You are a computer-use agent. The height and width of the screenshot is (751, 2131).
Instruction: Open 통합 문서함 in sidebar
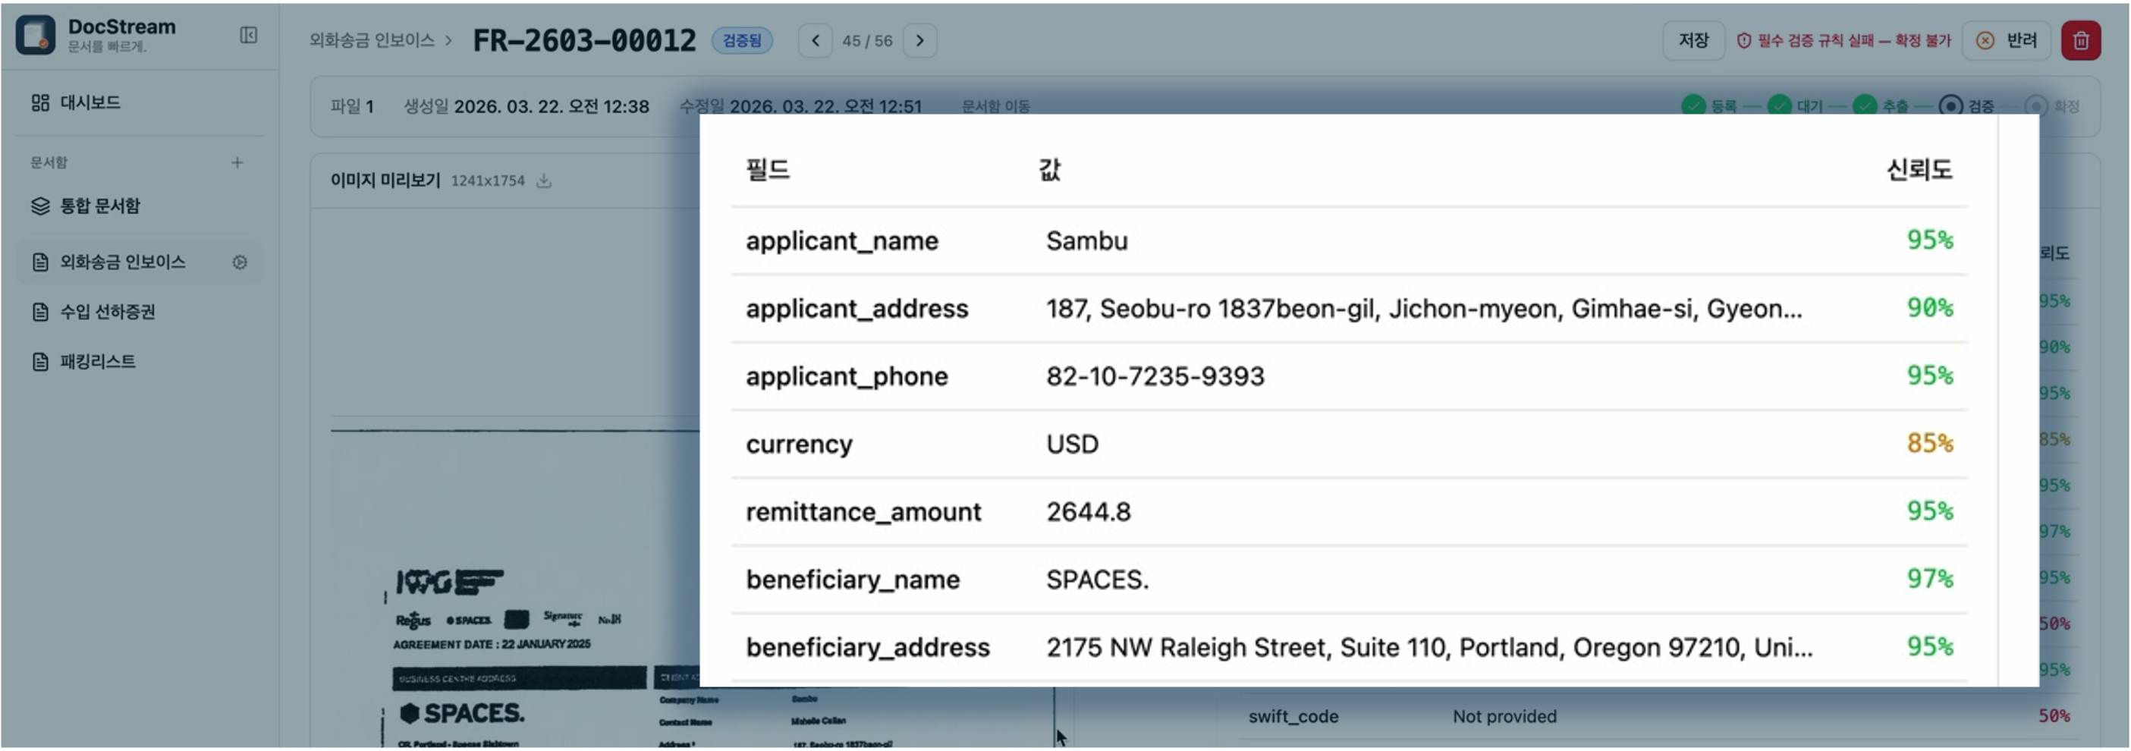pyautogui.click(x=99, y=206)
